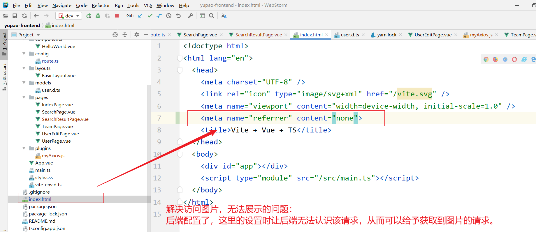
Task: Fold the head tag block
Action: coord(180,70)
